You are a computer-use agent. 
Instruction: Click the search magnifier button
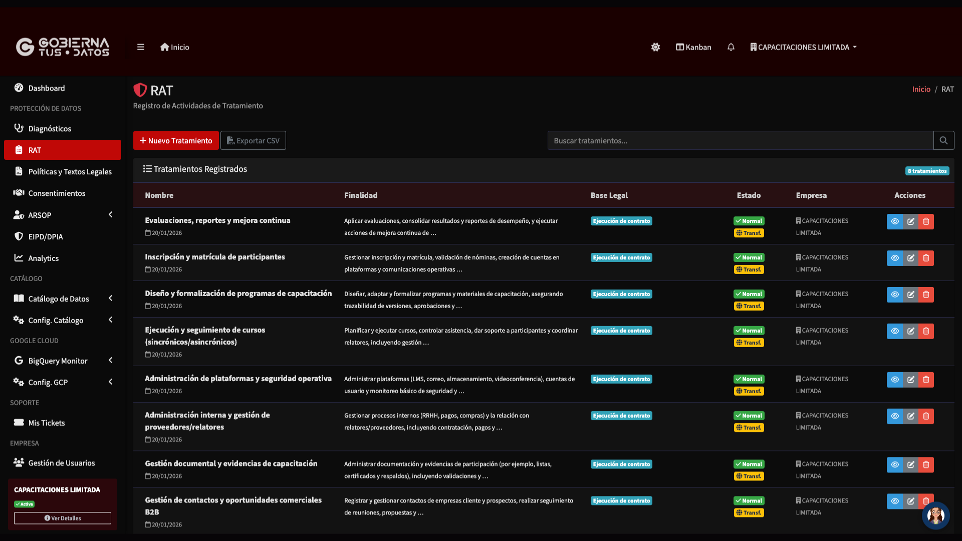click(x=943, y=141)
